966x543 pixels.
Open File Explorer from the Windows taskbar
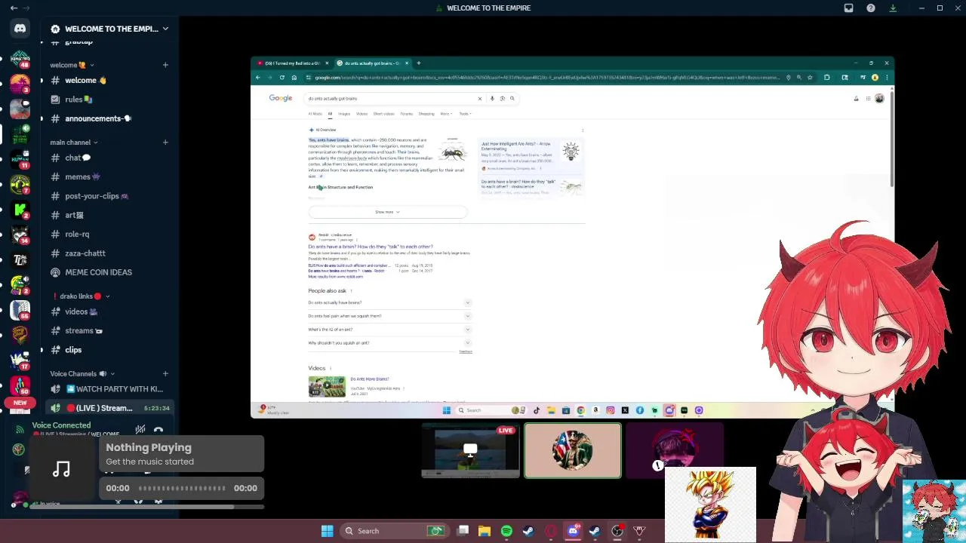click(x=485, y=531)
